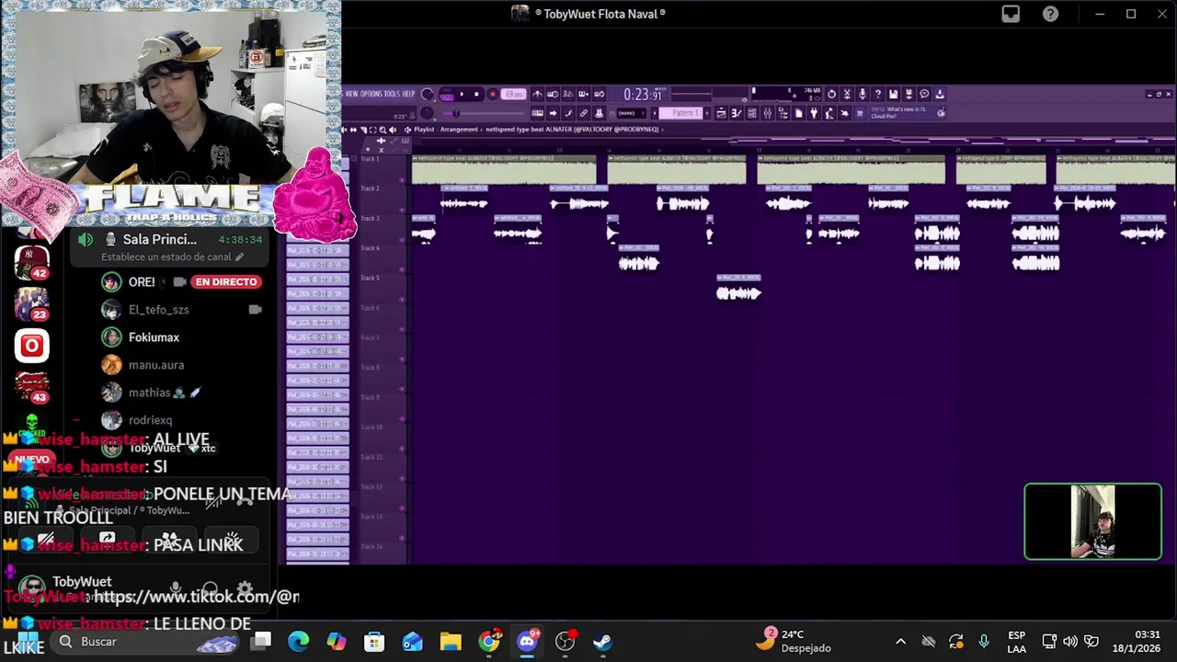Click the main pitch knob
This screenshot has height=662, width=1177.
(428, 113)
